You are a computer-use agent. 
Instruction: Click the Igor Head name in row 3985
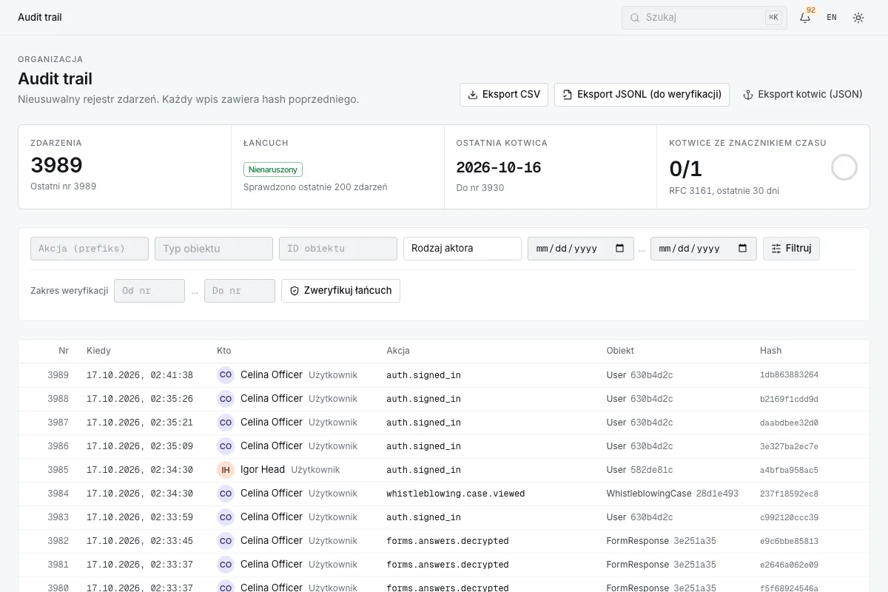pos(263,470)
